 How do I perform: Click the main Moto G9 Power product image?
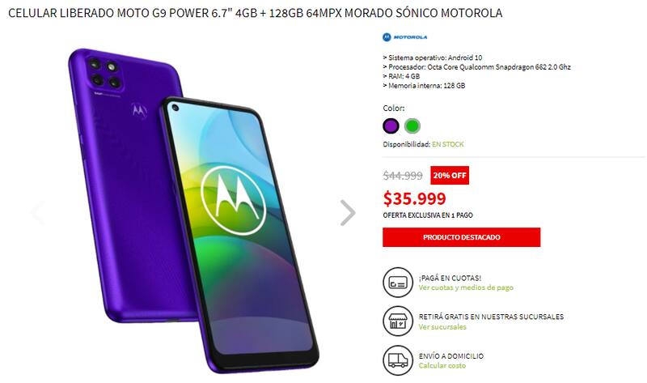click(x=193, y=211)
